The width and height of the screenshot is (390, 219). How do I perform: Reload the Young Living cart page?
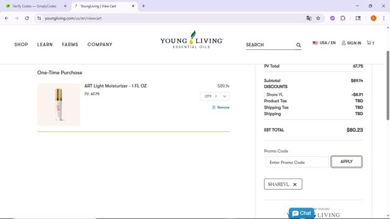coord(27,18)
